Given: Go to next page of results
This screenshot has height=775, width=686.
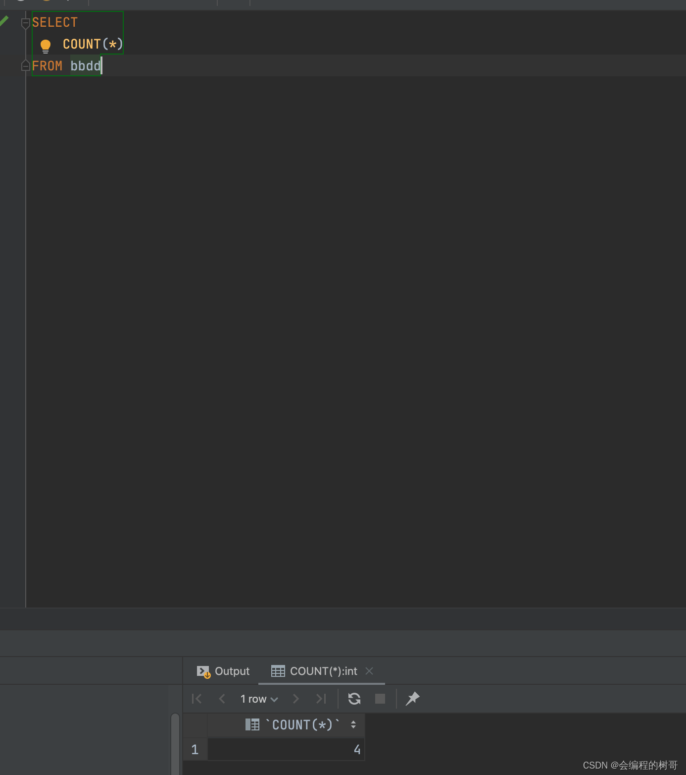Looking at the screenshot, I should [x=296, y=699].
